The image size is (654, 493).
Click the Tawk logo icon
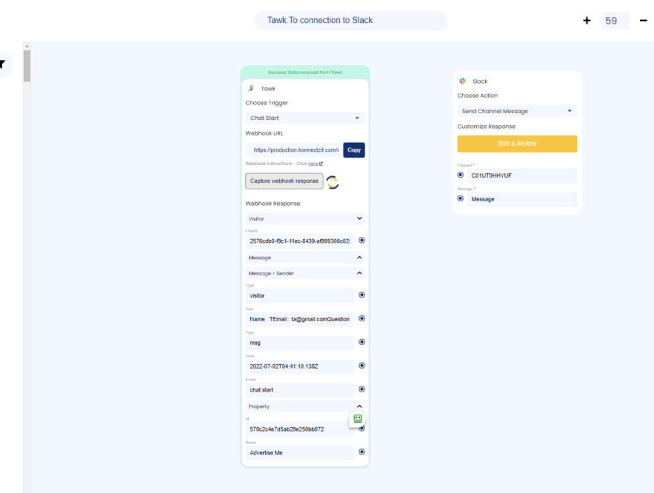pyautogui.click(x=252, y=87)
